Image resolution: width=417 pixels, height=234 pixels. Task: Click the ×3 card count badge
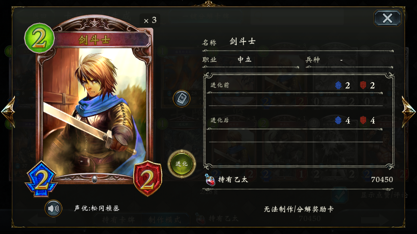pyautogui.click(x=150, y=20)
